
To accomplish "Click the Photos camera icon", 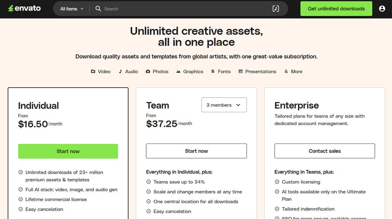I will (x=148, y=71).
